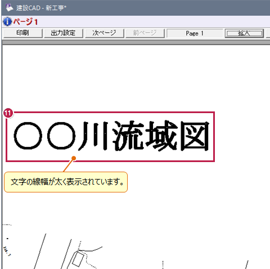Click the 建設CAD application icon in title bar
The image size is (270, 269).
click(x=10, y=7)
